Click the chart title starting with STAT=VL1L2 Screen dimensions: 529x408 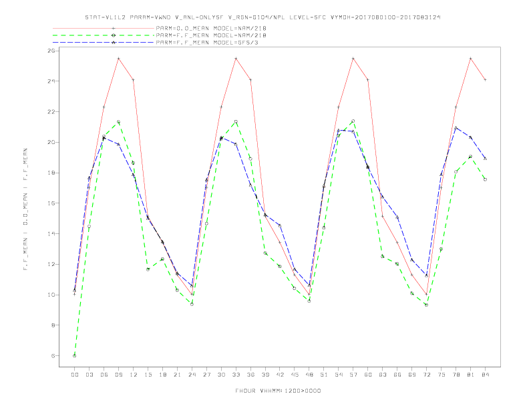click(x=262, y=17)
